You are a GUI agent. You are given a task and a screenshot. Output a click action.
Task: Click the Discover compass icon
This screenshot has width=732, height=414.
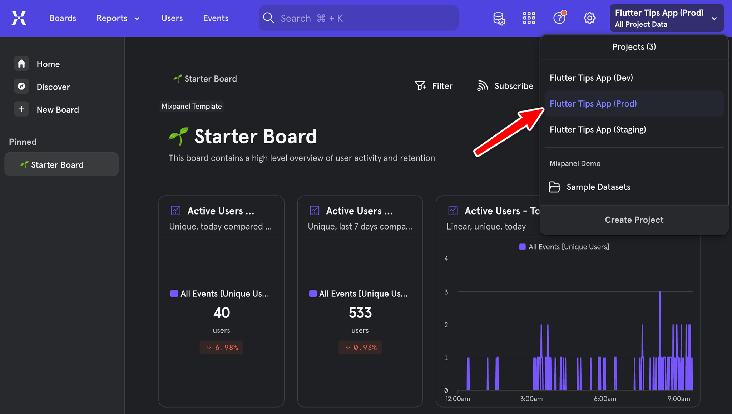[x=21, y=86]
